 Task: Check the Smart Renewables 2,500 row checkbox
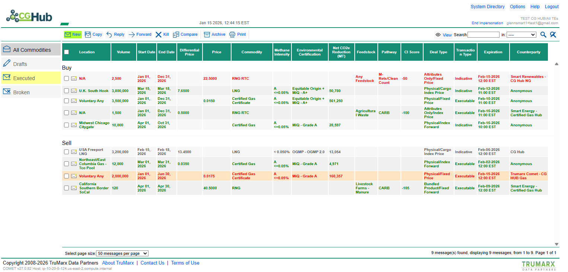tap(66, 79)
